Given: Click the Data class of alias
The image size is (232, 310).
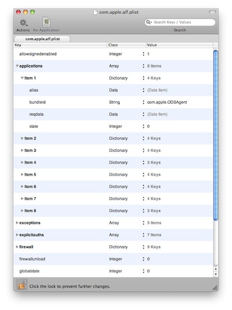Looking at the screenshot, I should coord(113,90).
